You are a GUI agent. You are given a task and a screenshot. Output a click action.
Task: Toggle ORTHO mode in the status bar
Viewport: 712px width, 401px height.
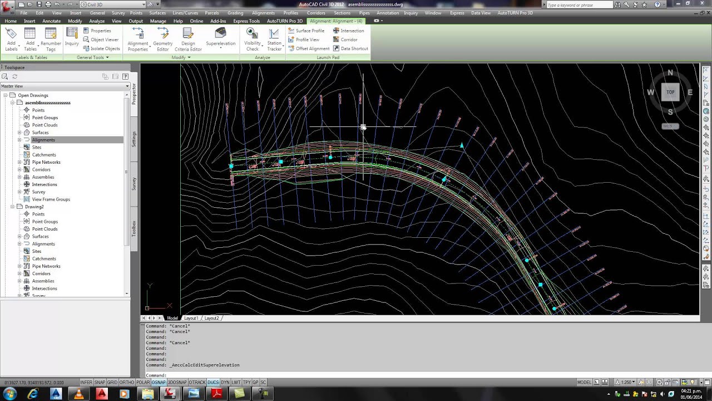point(127,383)
